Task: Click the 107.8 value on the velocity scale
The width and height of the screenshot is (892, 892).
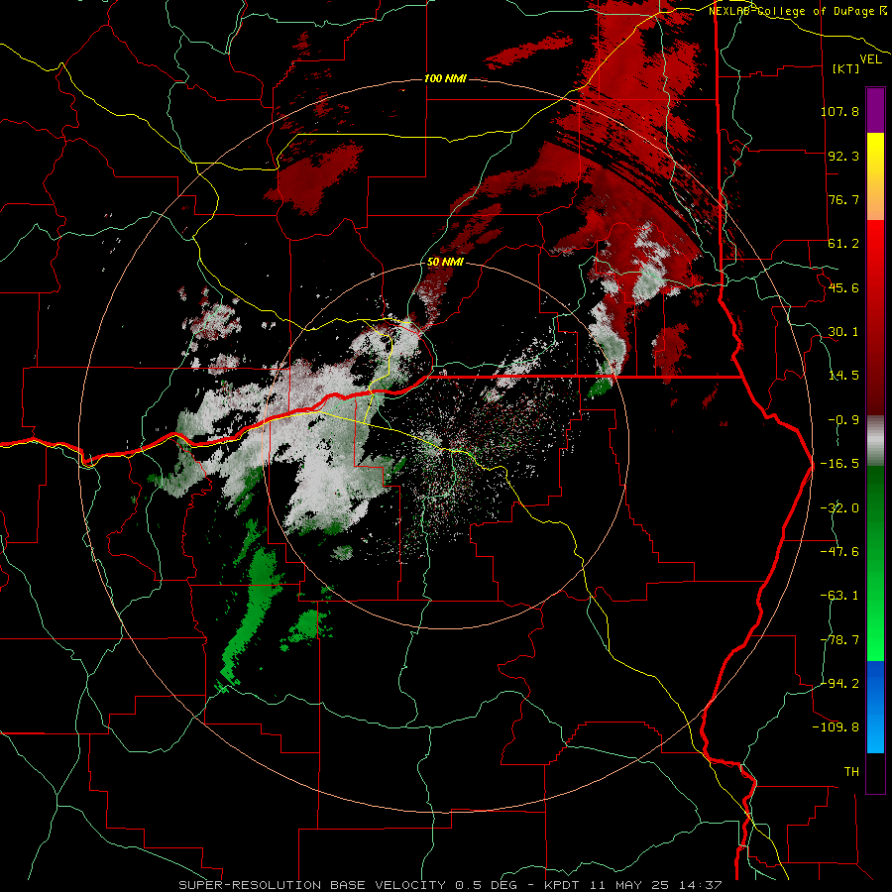Action: 839,111
